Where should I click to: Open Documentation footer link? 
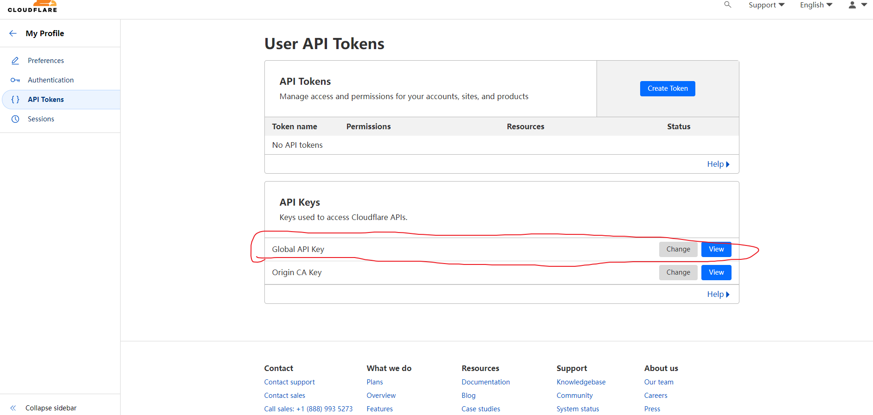[486, 382]
